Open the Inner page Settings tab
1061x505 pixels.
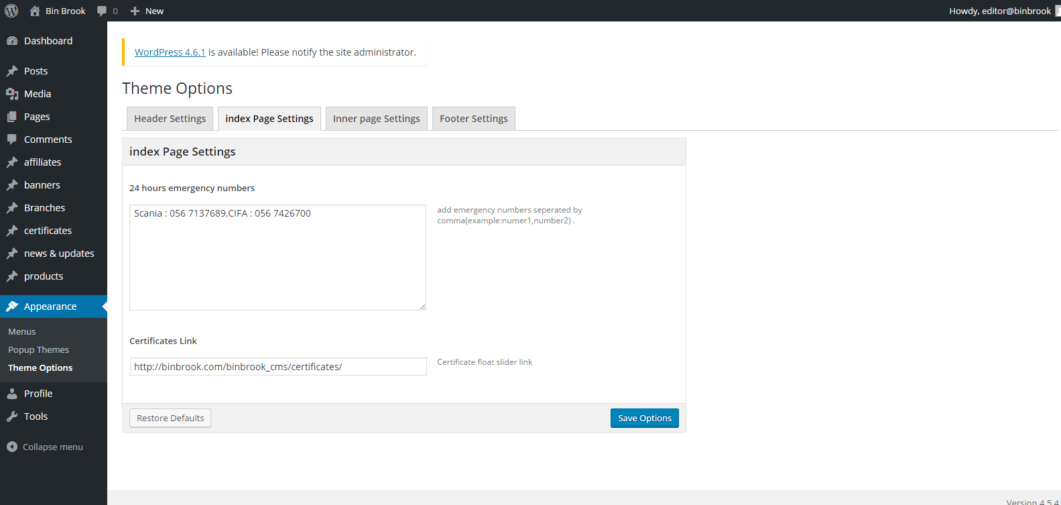pos(376,119)
